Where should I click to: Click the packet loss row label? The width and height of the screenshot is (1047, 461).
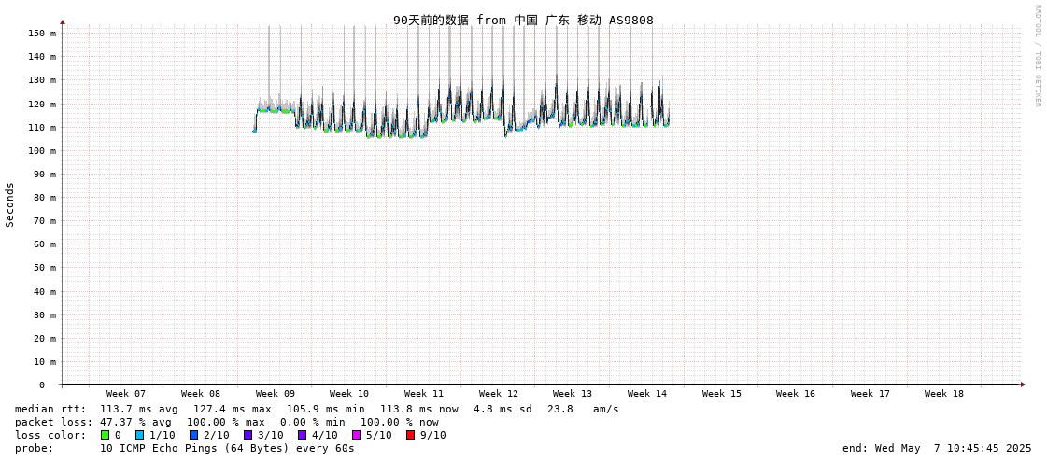53,423
